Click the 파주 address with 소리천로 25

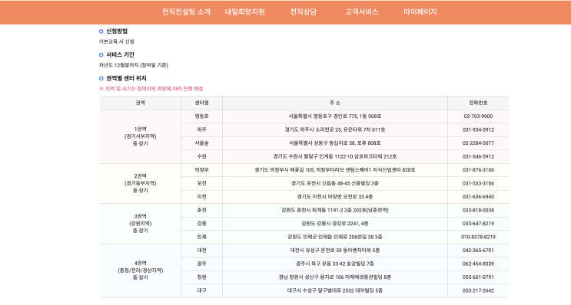[x=335, y=130]
